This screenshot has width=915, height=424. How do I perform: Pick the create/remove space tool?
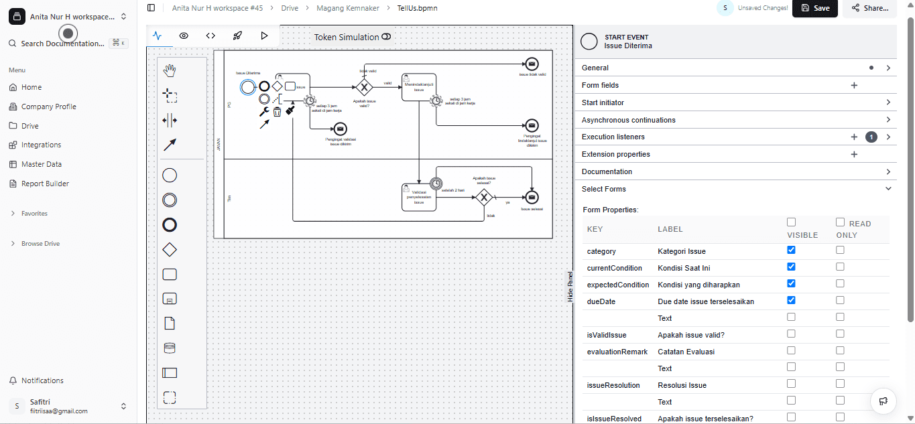(170, 121)
